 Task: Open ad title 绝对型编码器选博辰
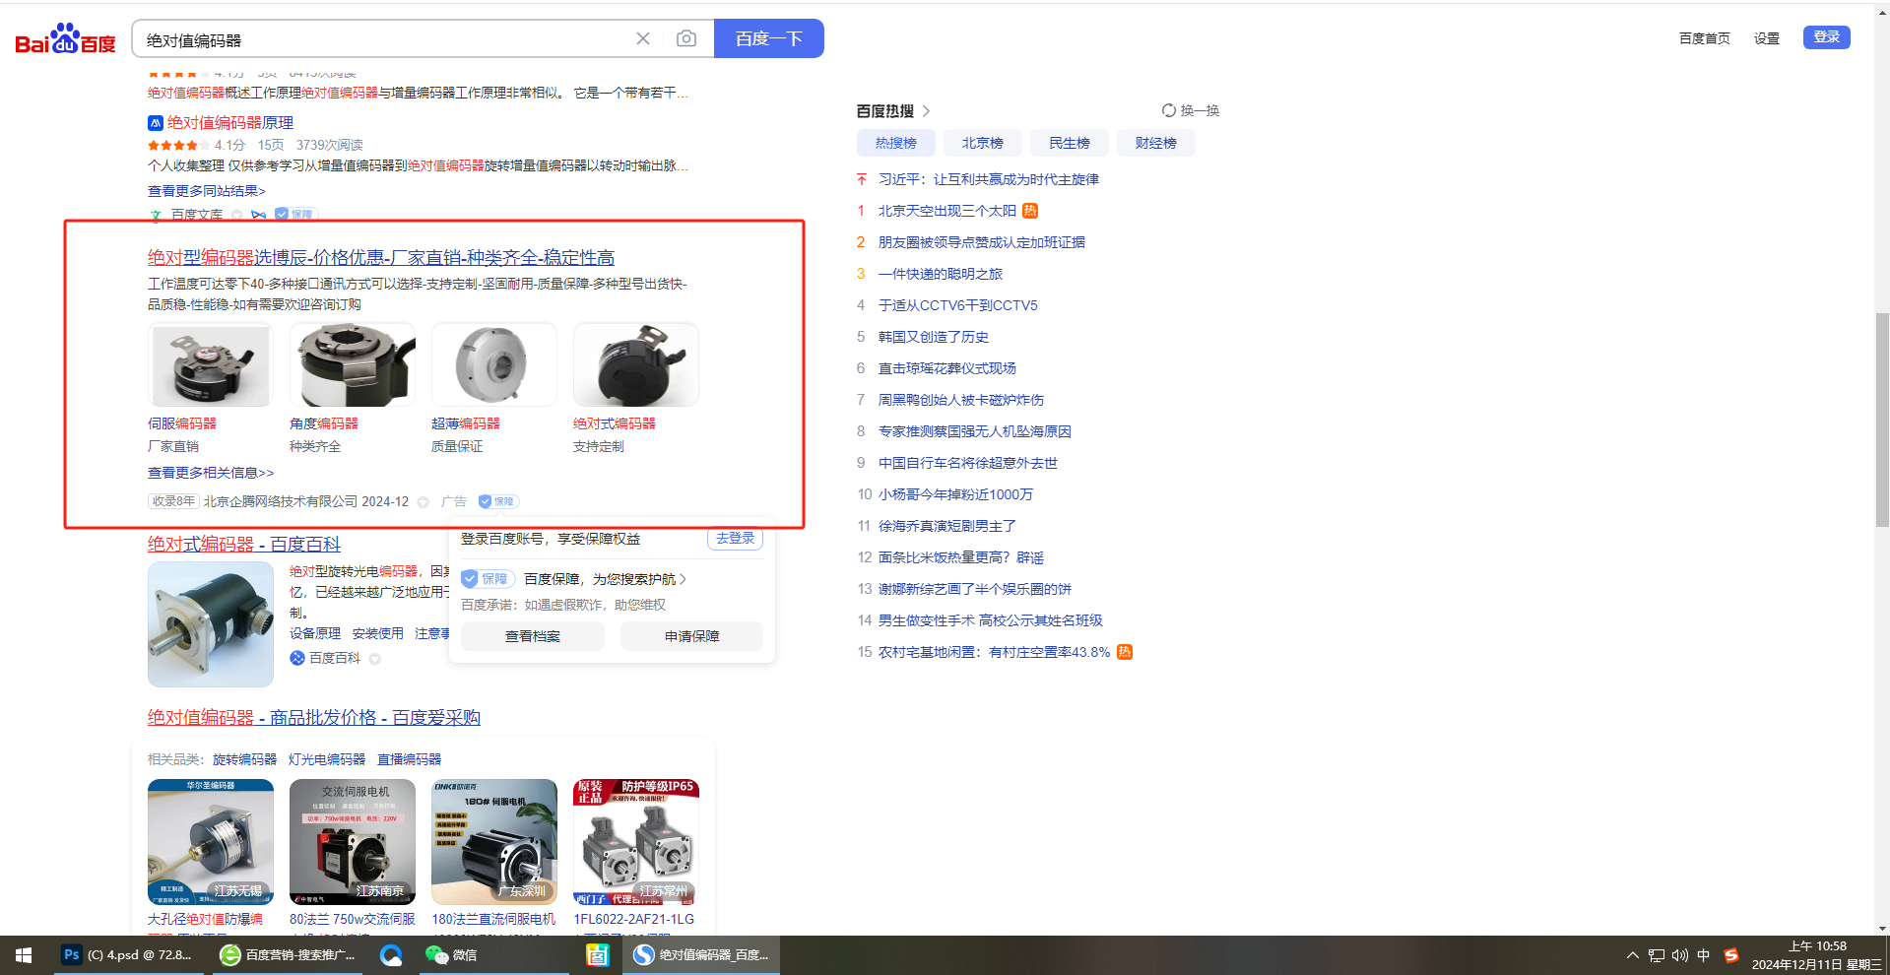(x=381, y=258)
